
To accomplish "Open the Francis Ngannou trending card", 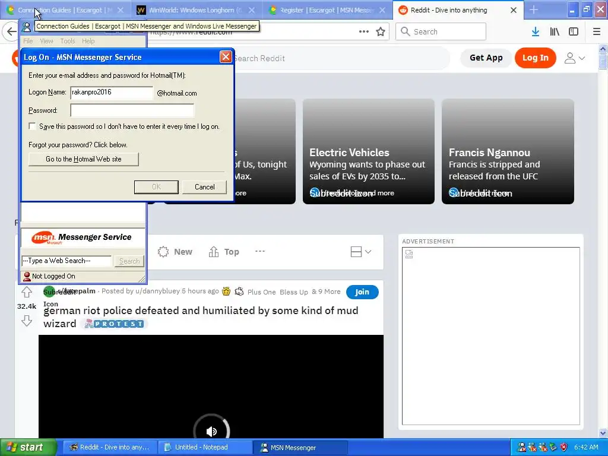I will point(508,151).
